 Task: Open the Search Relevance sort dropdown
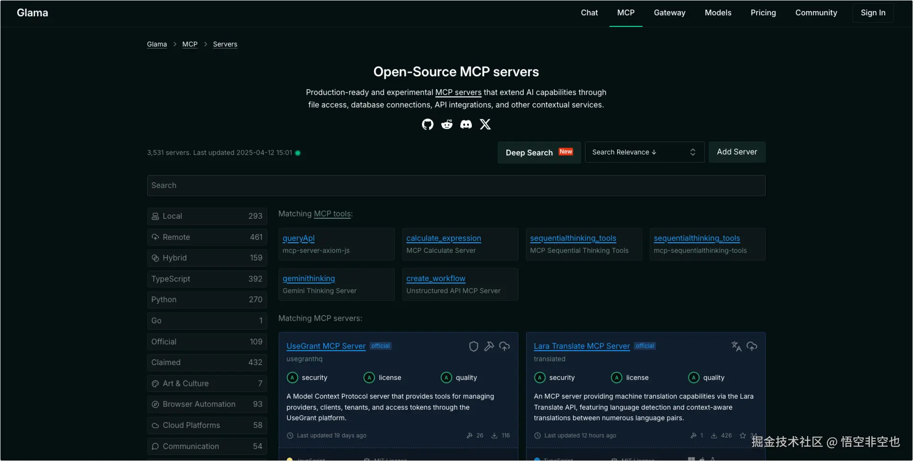click(x=644, y=152)
